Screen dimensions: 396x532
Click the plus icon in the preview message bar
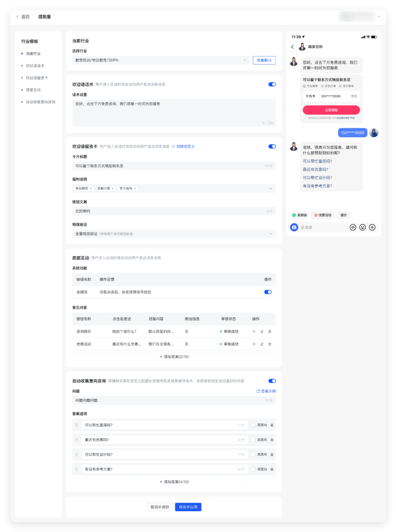(x=372, y=227)
